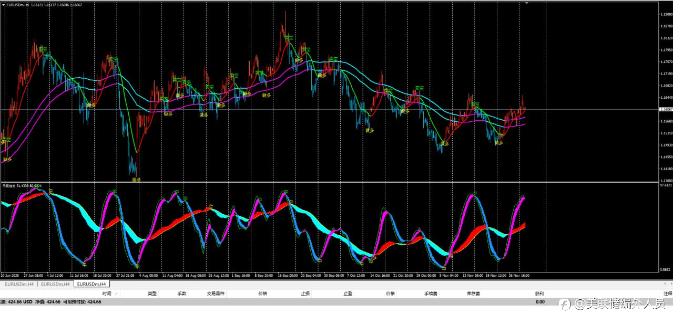Sort trades by the 时间 column header

(x=107, y=293)
